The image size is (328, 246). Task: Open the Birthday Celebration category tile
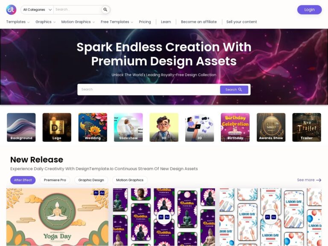coord(235,127)
